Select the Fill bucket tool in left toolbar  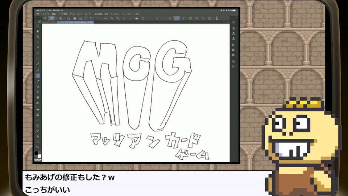(x=38, y=109)
